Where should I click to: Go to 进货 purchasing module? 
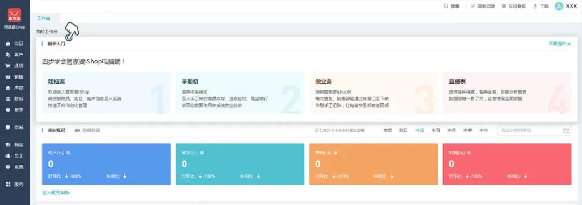pos(15,66)
